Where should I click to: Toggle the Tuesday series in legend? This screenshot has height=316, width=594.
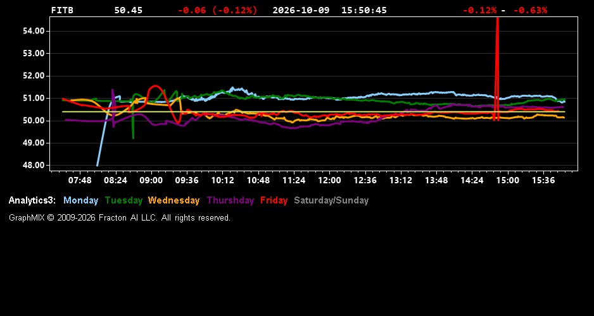[x=124, y=201]
